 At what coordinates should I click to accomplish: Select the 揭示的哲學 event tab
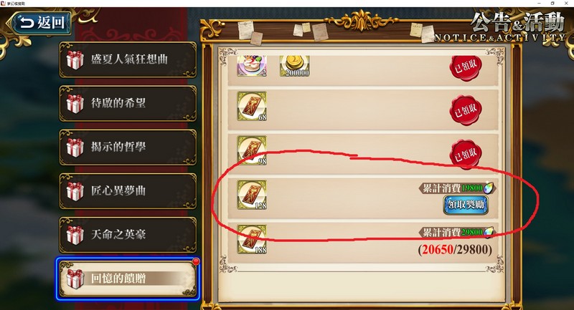click(128, 147)
